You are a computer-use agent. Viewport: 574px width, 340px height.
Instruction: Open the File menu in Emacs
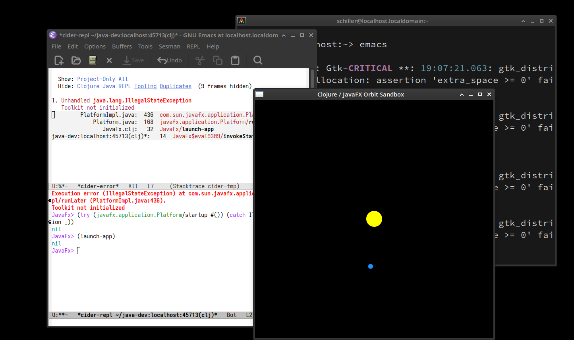coord(56,46)
